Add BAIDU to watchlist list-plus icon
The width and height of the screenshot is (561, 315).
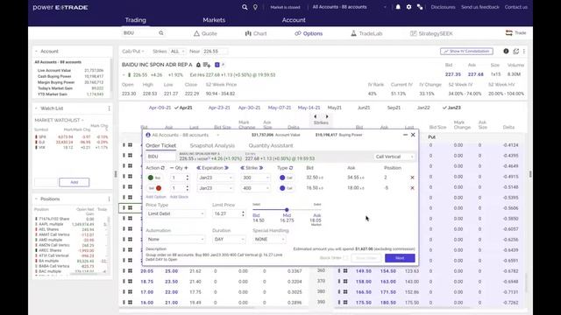pyautogui.click(x=207, y=65)
